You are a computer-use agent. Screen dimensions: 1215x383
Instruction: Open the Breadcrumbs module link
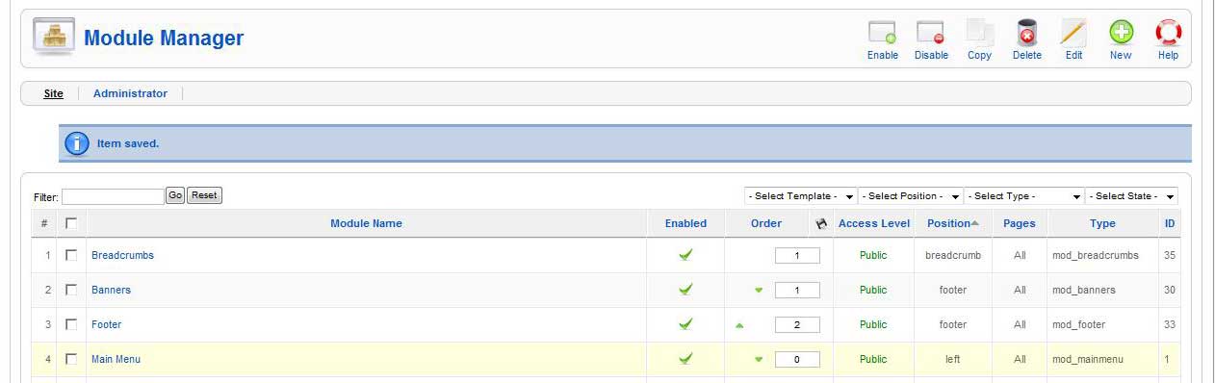coord(122,255)
